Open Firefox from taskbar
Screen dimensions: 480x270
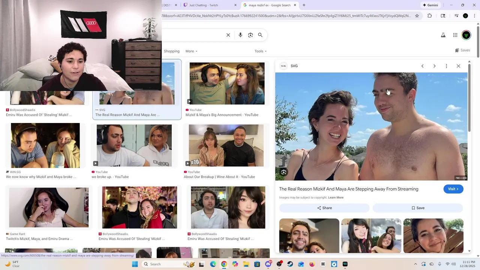click(312, 264)
